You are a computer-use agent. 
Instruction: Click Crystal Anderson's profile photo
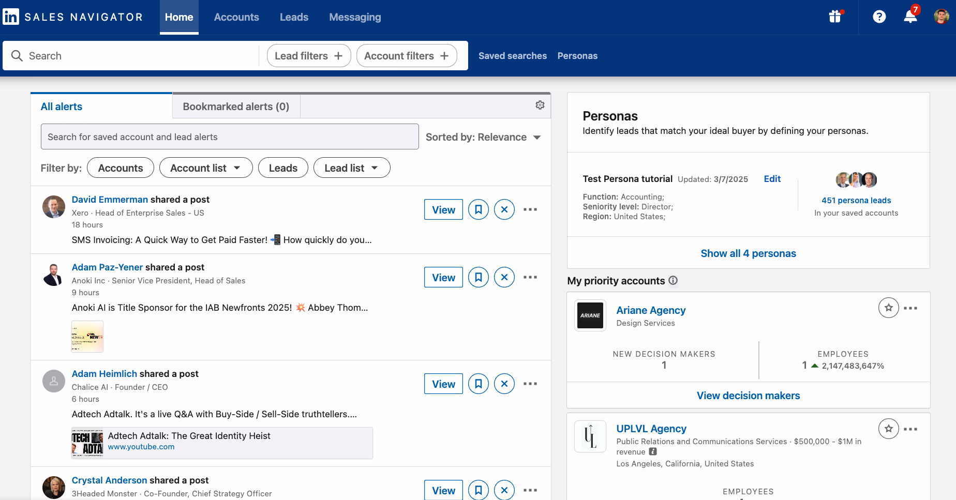point(54,488)
